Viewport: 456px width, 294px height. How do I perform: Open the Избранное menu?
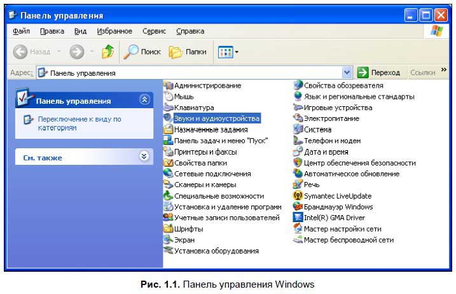click(114, 31)
